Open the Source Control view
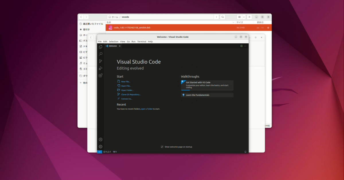This screenshot has width=344, height=180. point(101,61)
